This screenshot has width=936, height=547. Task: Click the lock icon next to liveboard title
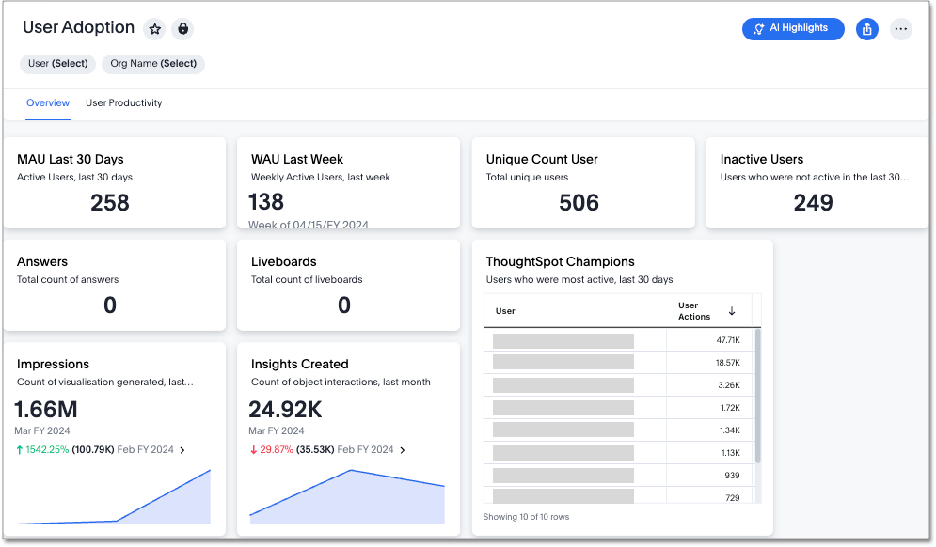(x=182, y=29)
